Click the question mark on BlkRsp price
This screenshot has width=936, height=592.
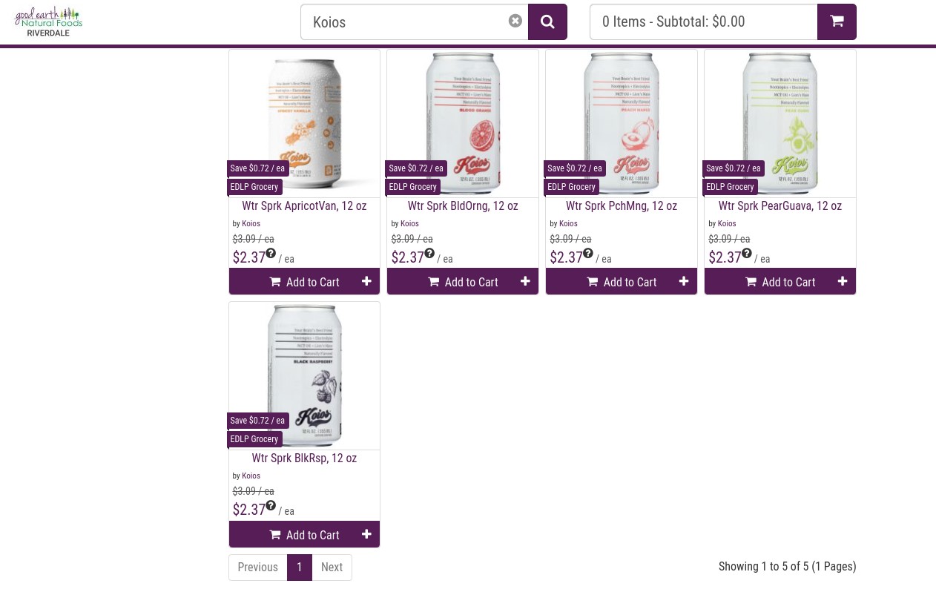point(271,505)
